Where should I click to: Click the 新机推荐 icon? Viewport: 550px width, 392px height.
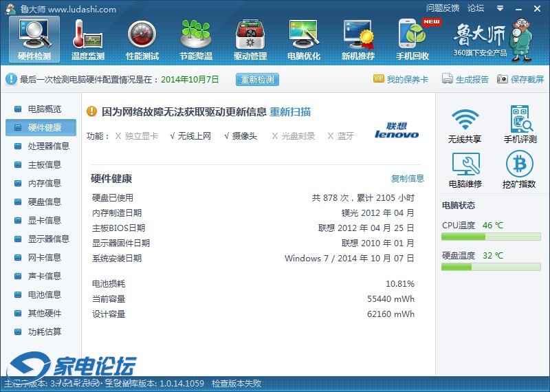click(x=358, y=39)
